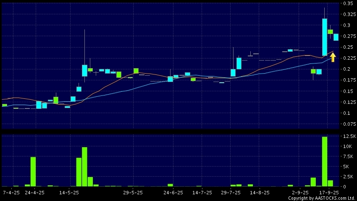The width and height of the screenshot is (357, 201).
Task: Click the 7.5K volume axis label
Action: coord(348,156)
